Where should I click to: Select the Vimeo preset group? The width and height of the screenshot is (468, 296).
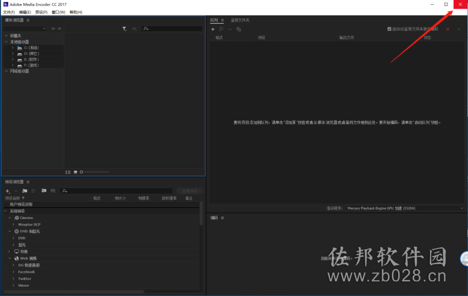click(x=23, y=286)
